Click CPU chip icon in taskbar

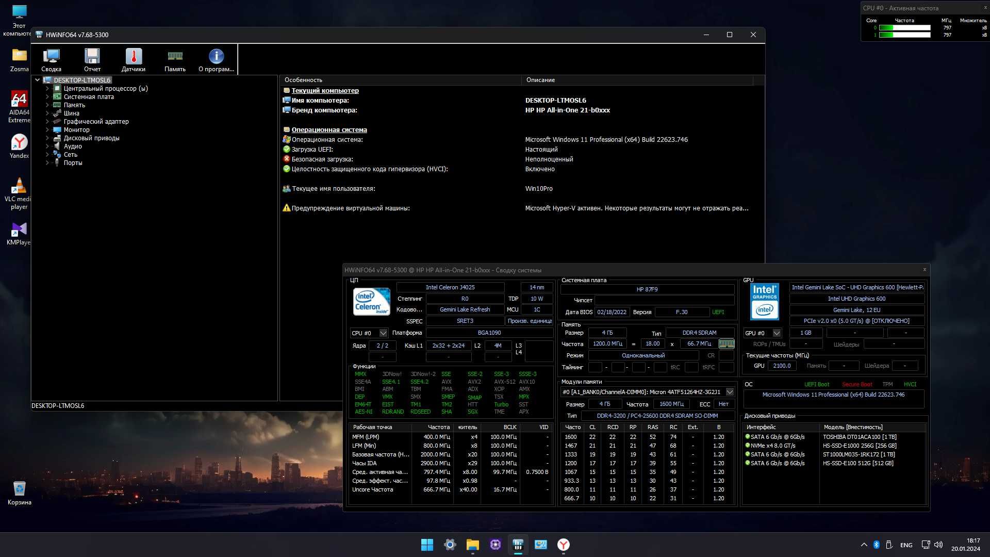(x=495, y=545)
